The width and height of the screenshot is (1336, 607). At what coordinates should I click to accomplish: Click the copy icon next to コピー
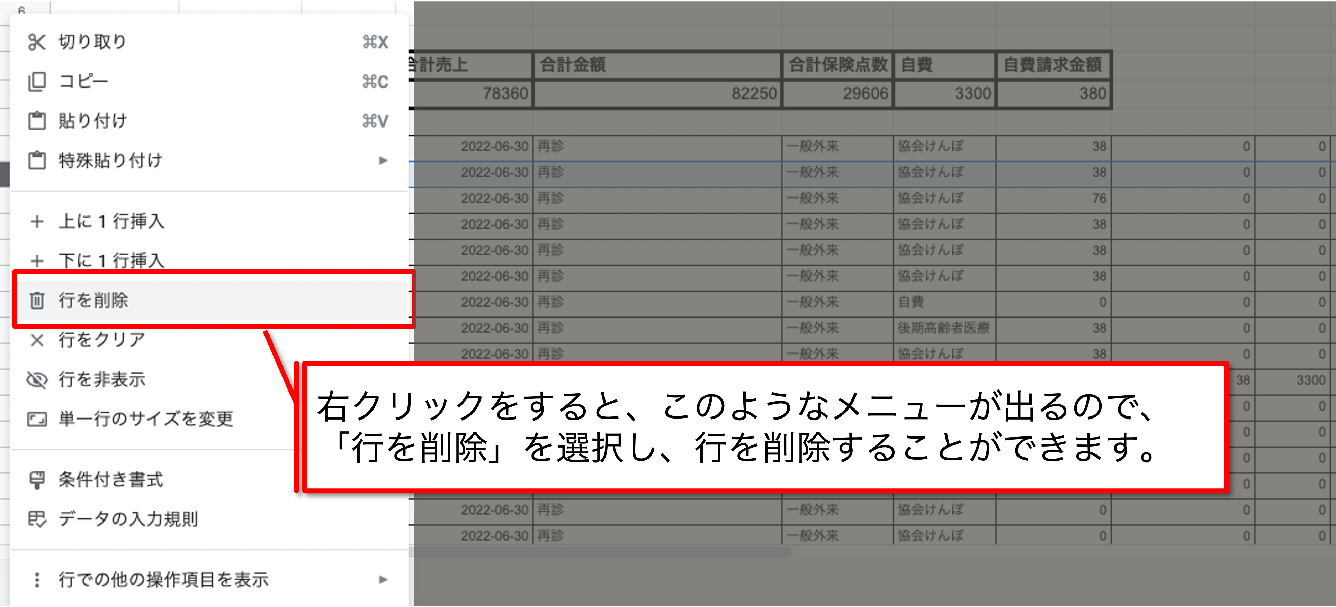tap(37, 81)
